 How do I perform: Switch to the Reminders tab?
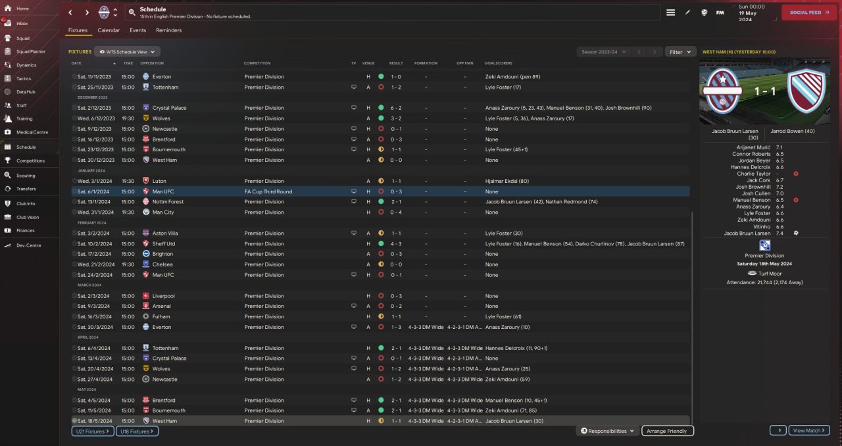click(x=168, y=30)
